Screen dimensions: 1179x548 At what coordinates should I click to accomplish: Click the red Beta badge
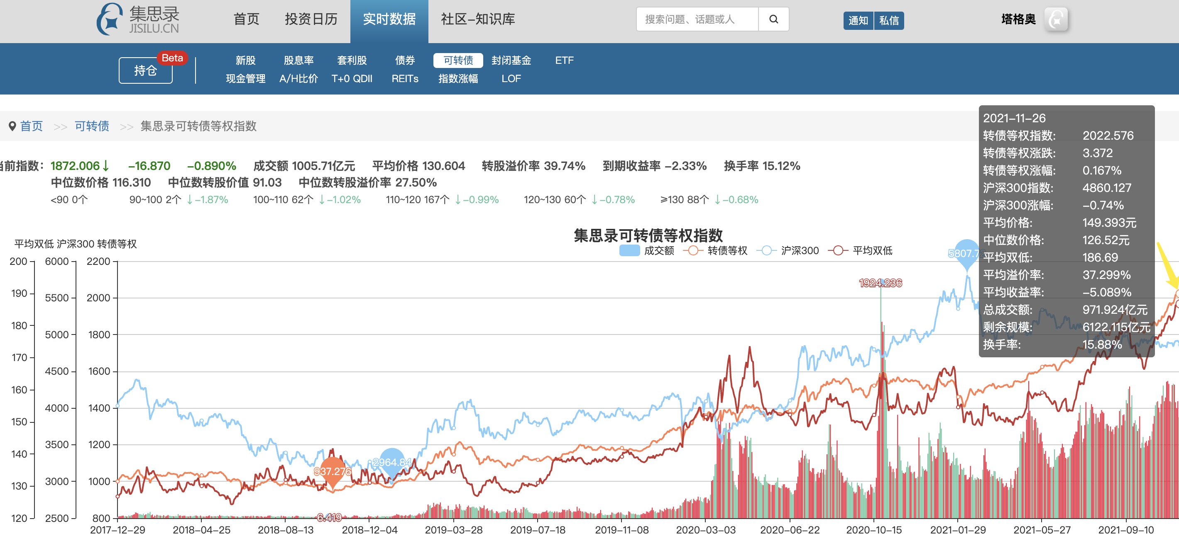172,58
